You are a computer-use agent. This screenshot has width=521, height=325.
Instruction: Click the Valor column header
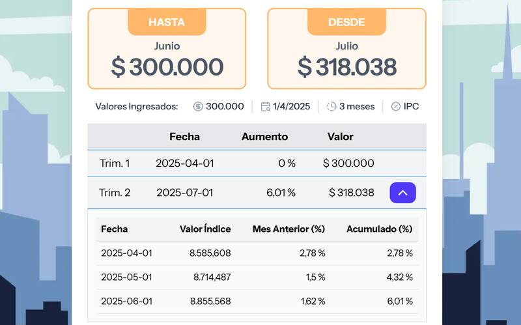[340, 137]
